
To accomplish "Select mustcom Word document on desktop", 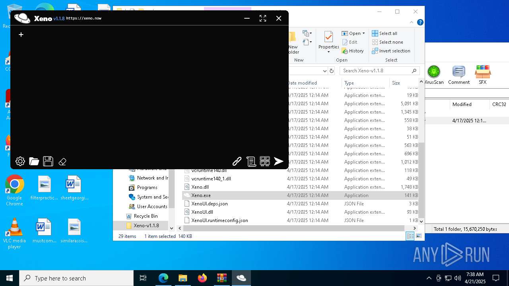I will (44, 231).
